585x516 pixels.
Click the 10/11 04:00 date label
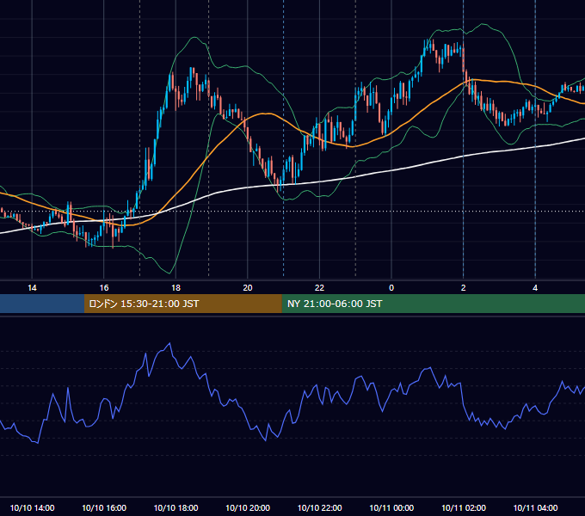535,507
